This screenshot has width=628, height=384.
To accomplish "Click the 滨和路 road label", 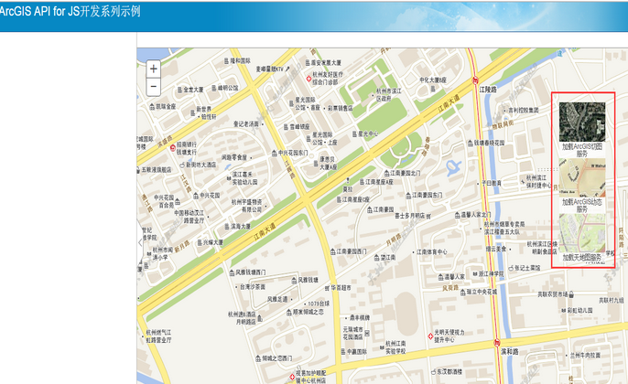I will coord(509,351).
